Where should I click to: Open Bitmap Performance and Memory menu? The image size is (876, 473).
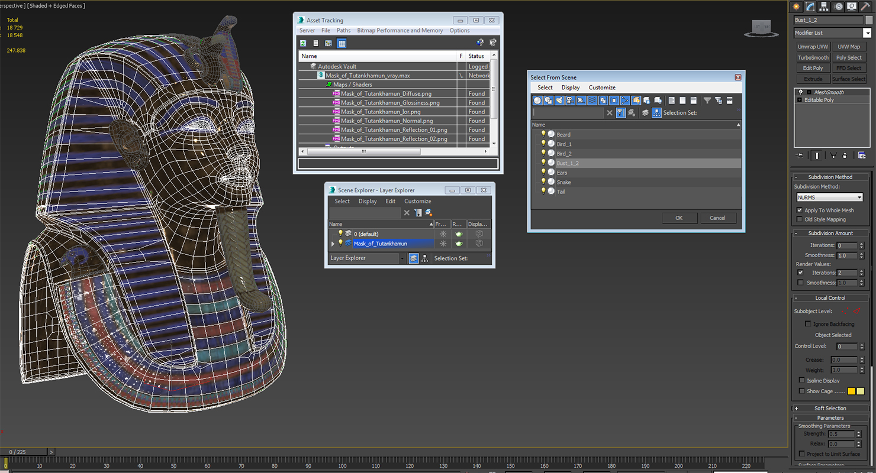point(400,31)
